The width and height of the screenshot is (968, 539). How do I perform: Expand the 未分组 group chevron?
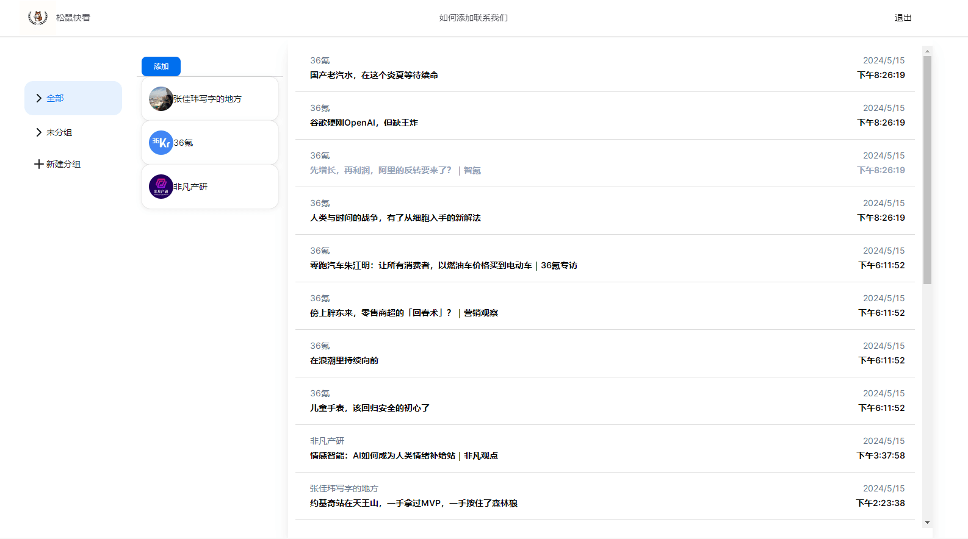(39, 132)
